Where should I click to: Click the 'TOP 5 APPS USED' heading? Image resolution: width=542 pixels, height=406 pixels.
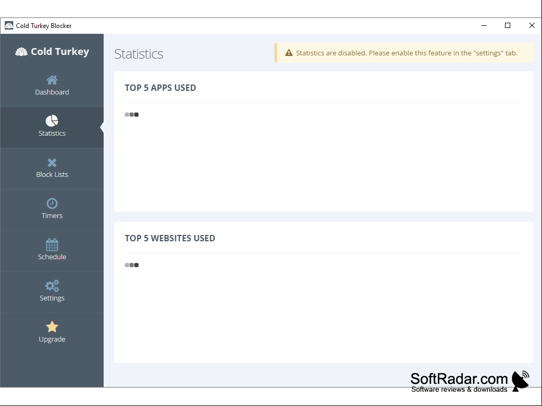point(160,88)
